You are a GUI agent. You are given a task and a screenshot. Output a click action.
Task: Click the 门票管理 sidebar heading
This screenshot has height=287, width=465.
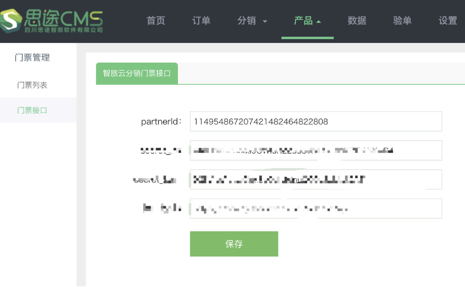pyautogui.click(x=32, y=57)
